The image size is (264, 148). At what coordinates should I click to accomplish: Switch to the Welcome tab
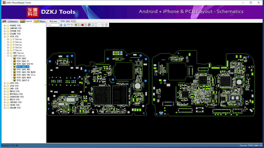[x=53, y=21]
